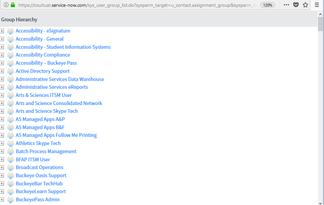Pick the Active Directory Support group

click(x=43, y=71)
